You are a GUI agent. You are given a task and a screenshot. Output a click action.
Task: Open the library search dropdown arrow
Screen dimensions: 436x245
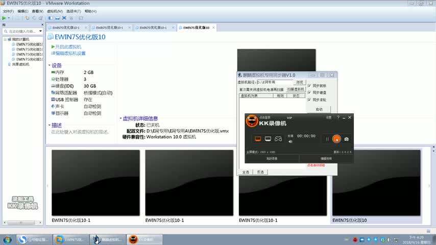(x=41, y=32)
